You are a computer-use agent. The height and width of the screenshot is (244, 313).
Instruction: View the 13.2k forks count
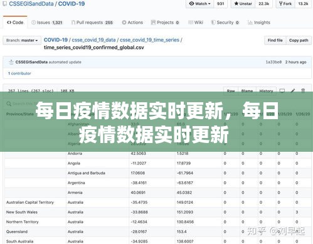click(x=303, y=4)
